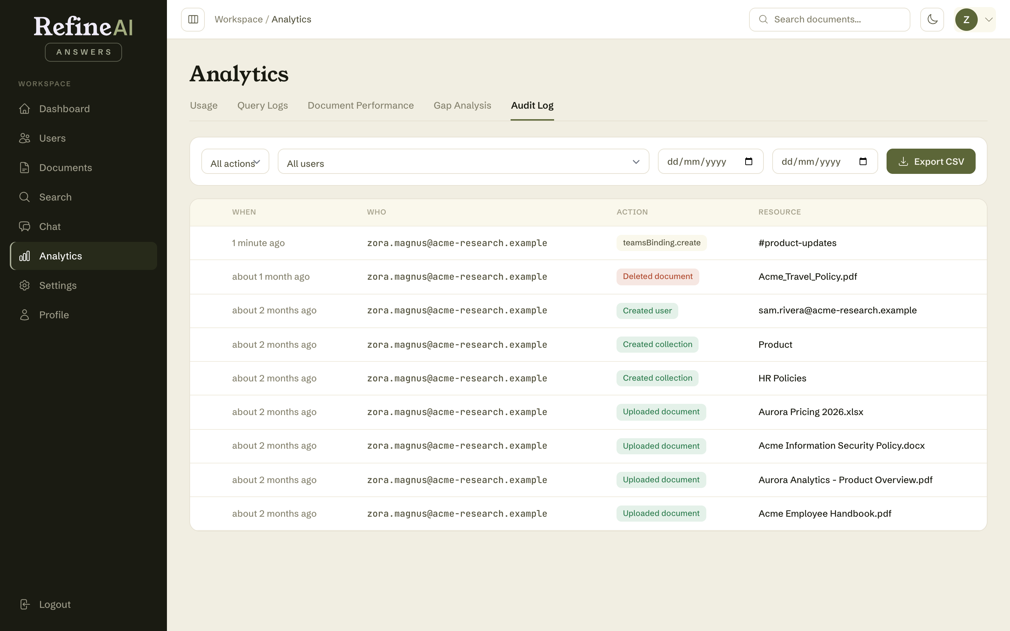Click the Export CSV button
The width and height of the screenshot is (1010, 631).
(931, 162)
